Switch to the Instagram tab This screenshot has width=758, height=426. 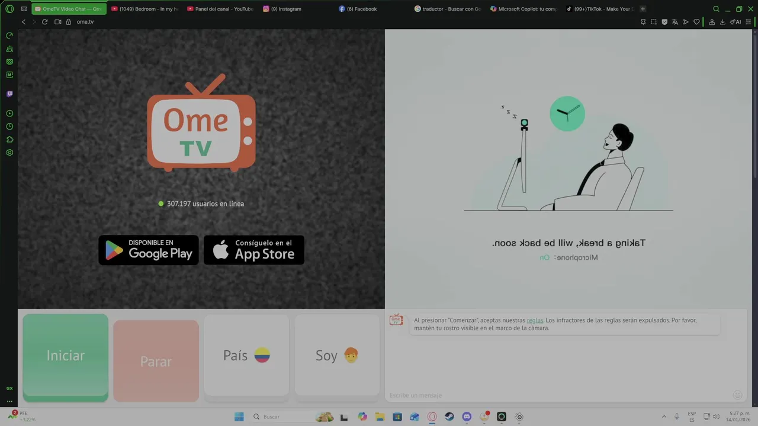[x=296, y=9]
